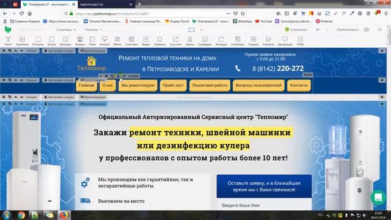Screen dimensions: 391x220
Task: Select the Карты maps tool
Action: 190,41
